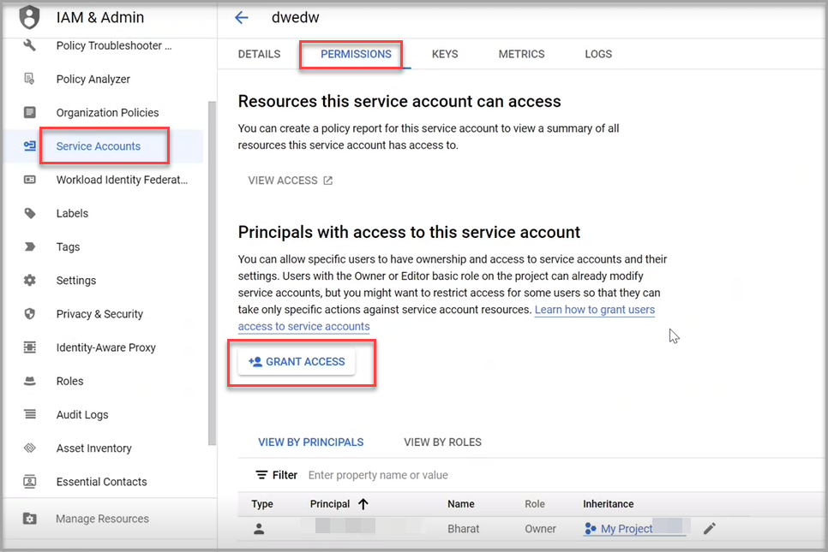
Task: Click the Asset Inventory icon
Action: click(30, 448)
